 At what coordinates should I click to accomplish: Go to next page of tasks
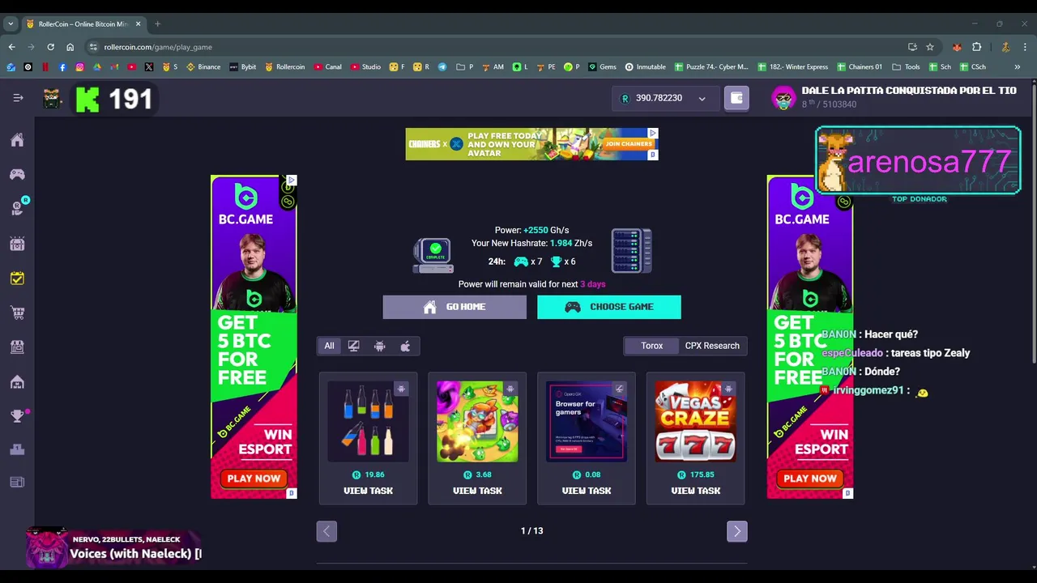click(737, 531)
